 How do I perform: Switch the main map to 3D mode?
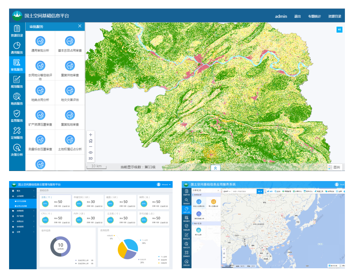tap(91, 158)
